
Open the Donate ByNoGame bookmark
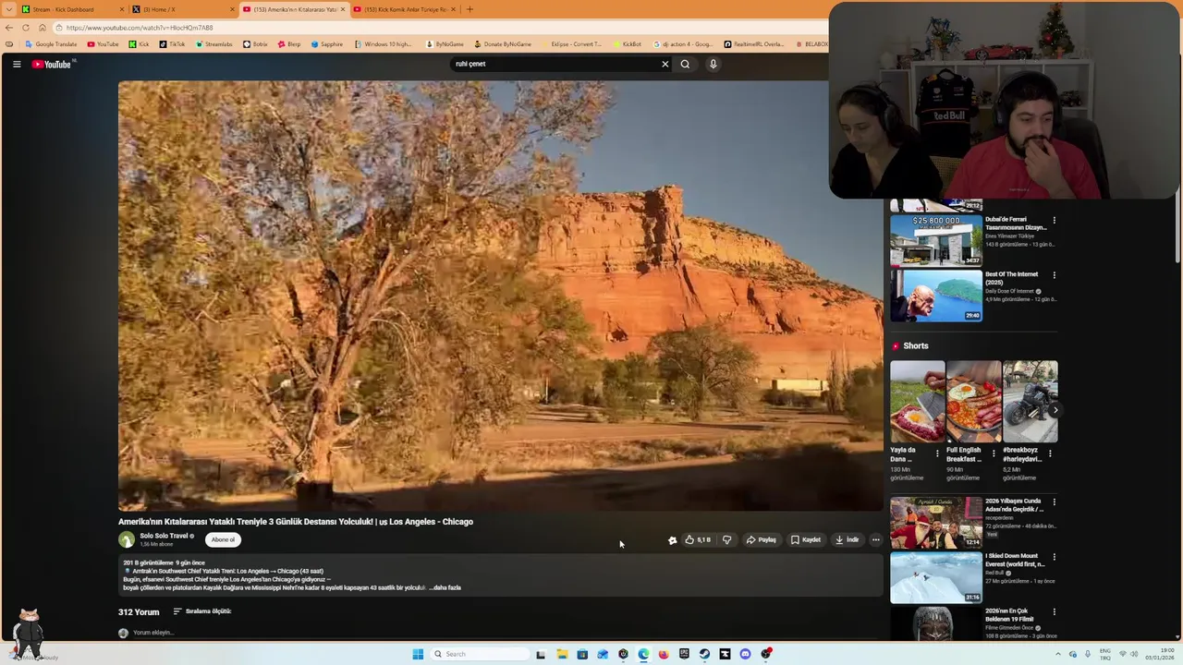[503, 44]
